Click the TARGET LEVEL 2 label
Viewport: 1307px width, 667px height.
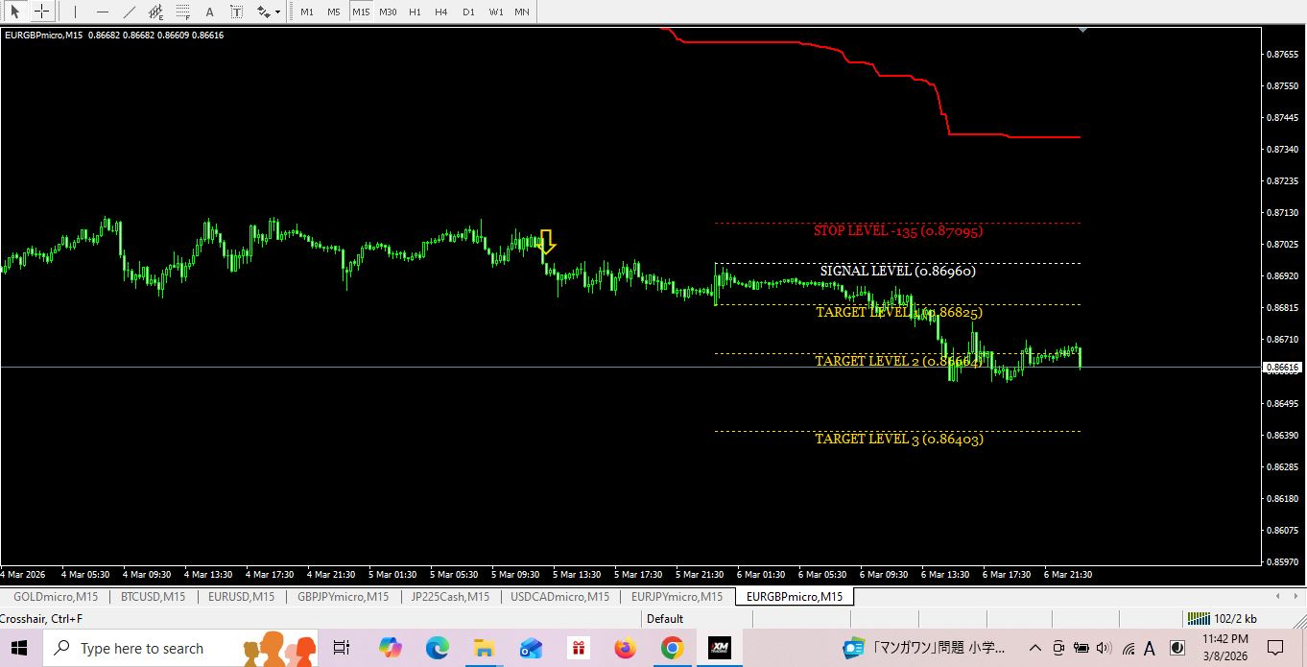(899, 362)
